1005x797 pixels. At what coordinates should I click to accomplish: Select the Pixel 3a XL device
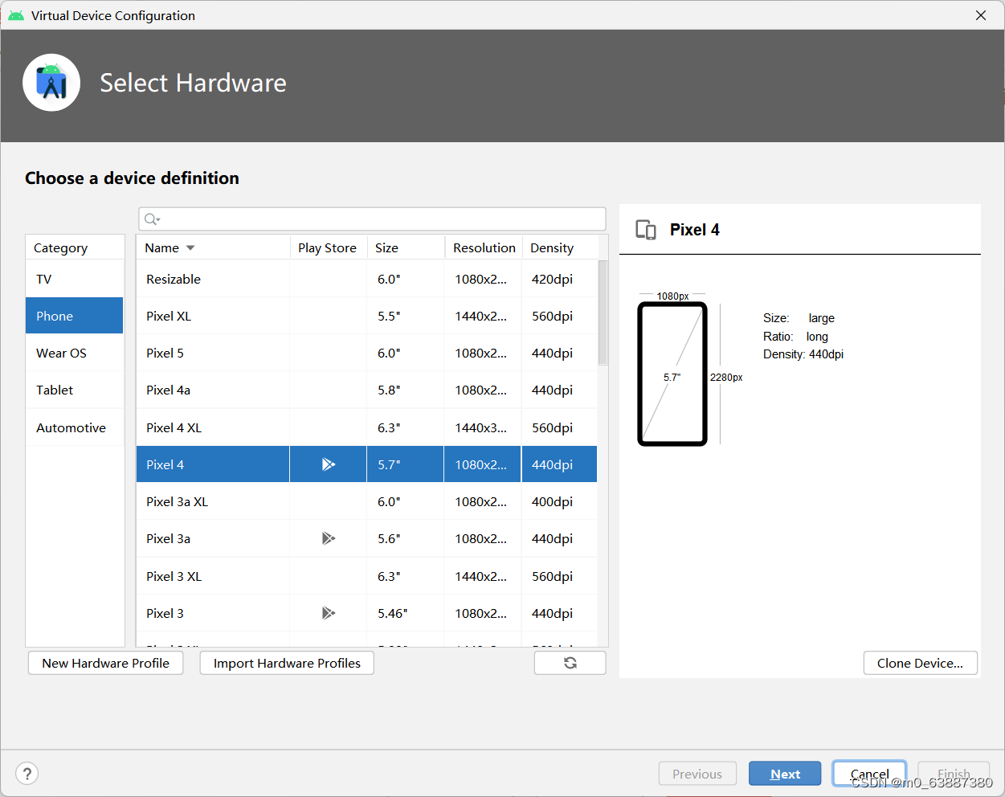click(x=367, y=501)
